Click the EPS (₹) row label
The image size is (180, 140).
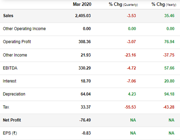(10, 133)
